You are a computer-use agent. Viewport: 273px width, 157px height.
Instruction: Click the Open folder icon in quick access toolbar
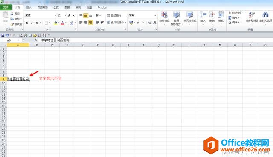(x=35, y=35)
